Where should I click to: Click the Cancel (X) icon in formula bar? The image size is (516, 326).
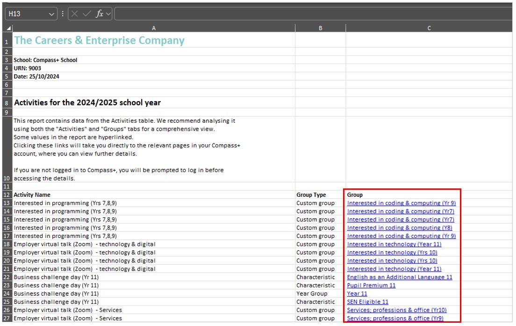[75, 14]
